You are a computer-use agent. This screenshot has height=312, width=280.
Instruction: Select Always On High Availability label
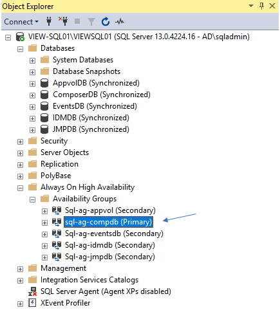88,187
